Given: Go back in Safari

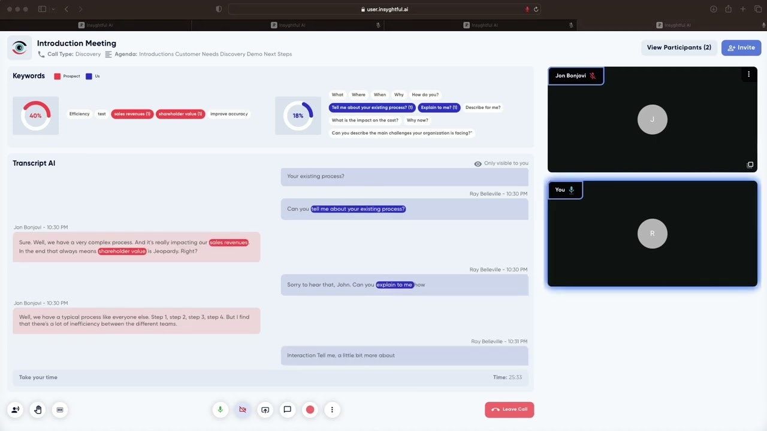Looking at the screenshot, I should click(x=67, y=9).
